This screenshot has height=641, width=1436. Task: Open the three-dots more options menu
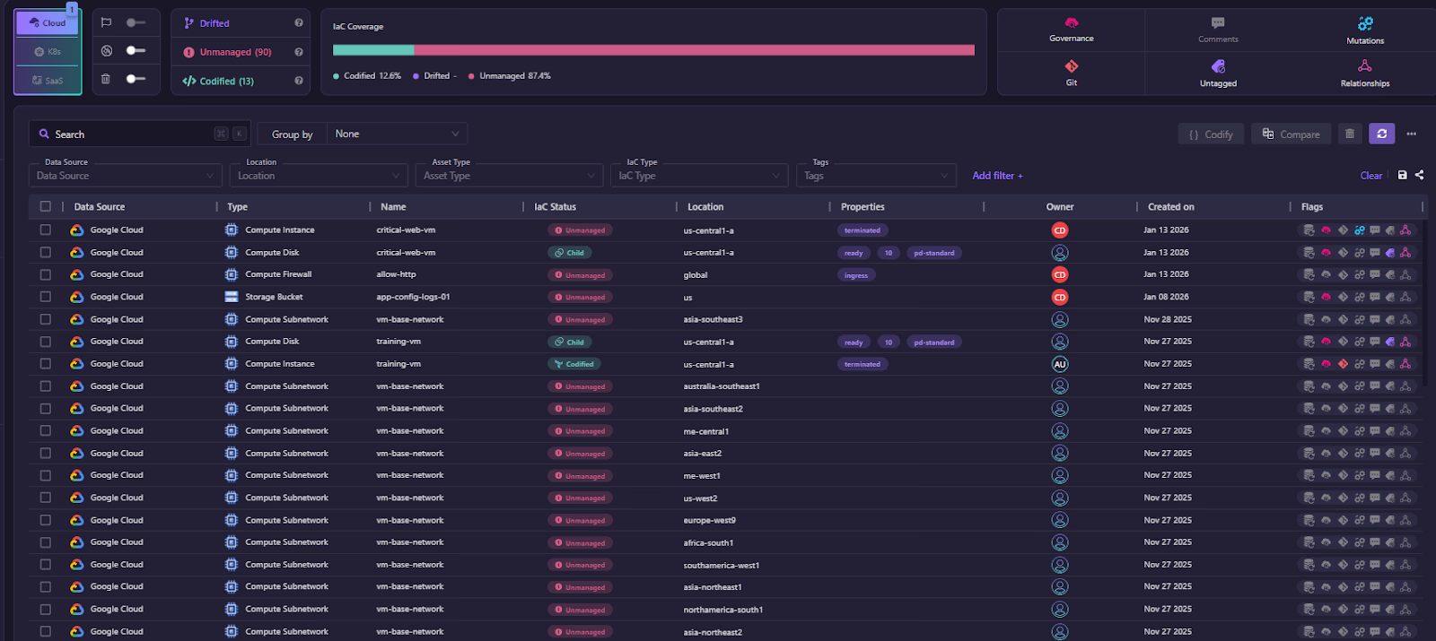[1411, 134]
